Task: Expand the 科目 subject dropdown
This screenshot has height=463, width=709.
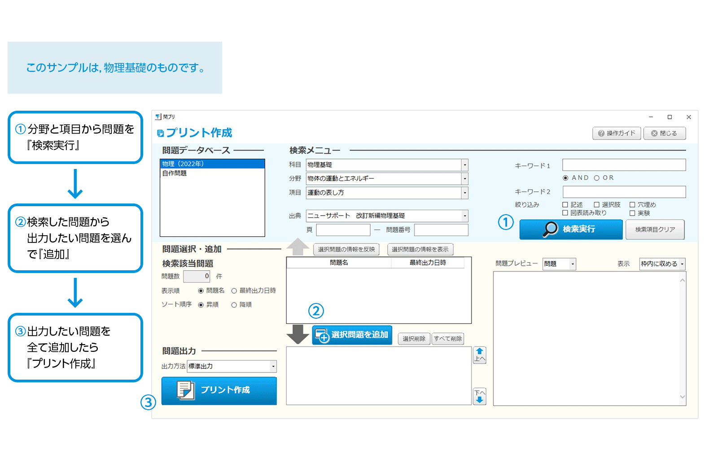Action: (x=464, y=165)
